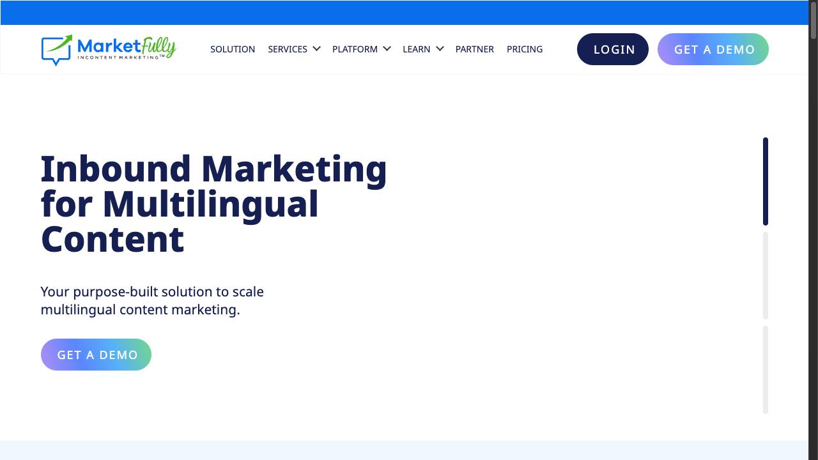Expand the Platform dropdown chevron
The width and height of the screenshot is (818, 460).
click(x=387, y=49)
